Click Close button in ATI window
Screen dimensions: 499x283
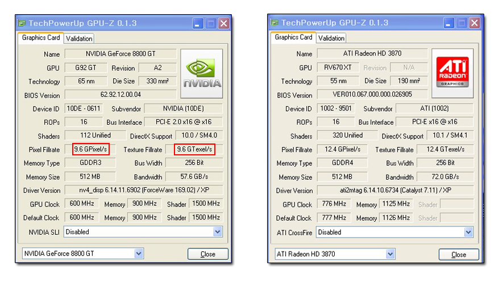(459, 255)
